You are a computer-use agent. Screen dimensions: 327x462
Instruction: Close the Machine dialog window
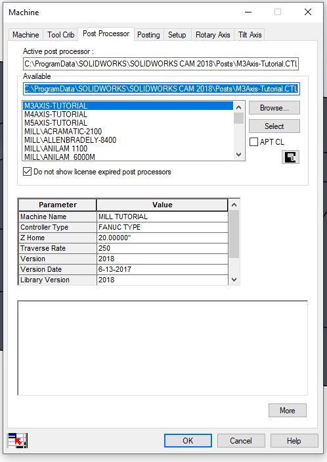(308, 12)
